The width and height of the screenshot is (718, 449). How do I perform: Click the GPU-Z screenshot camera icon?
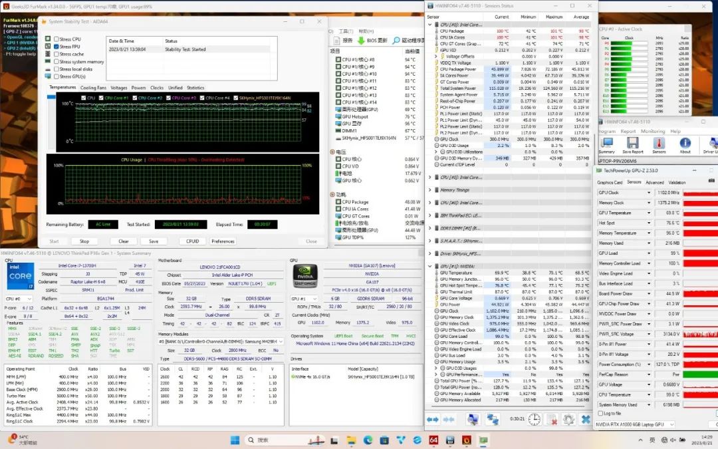711,181
